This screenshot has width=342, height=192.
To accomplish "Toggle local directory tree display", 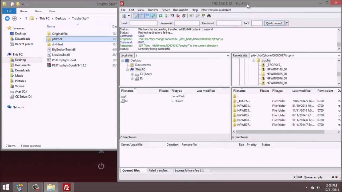I will coord(142,16).
